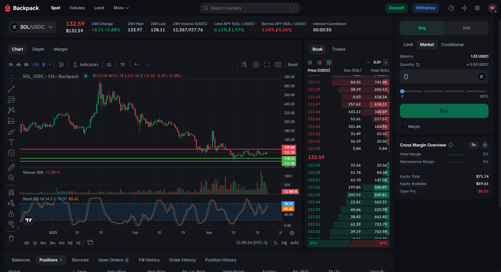Open the portfolio pie chart icon
Viewport: 501px width, 272px height.
tap(451, 8)
